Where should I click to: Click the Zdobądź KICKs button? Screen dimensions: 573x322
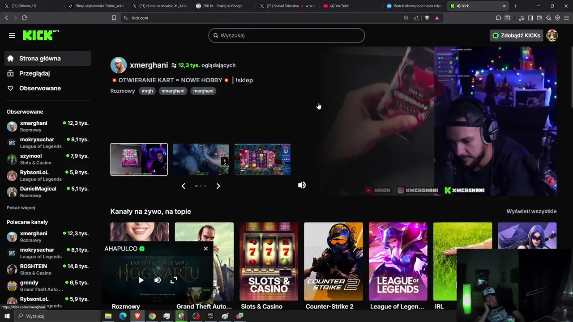[516, 35]
